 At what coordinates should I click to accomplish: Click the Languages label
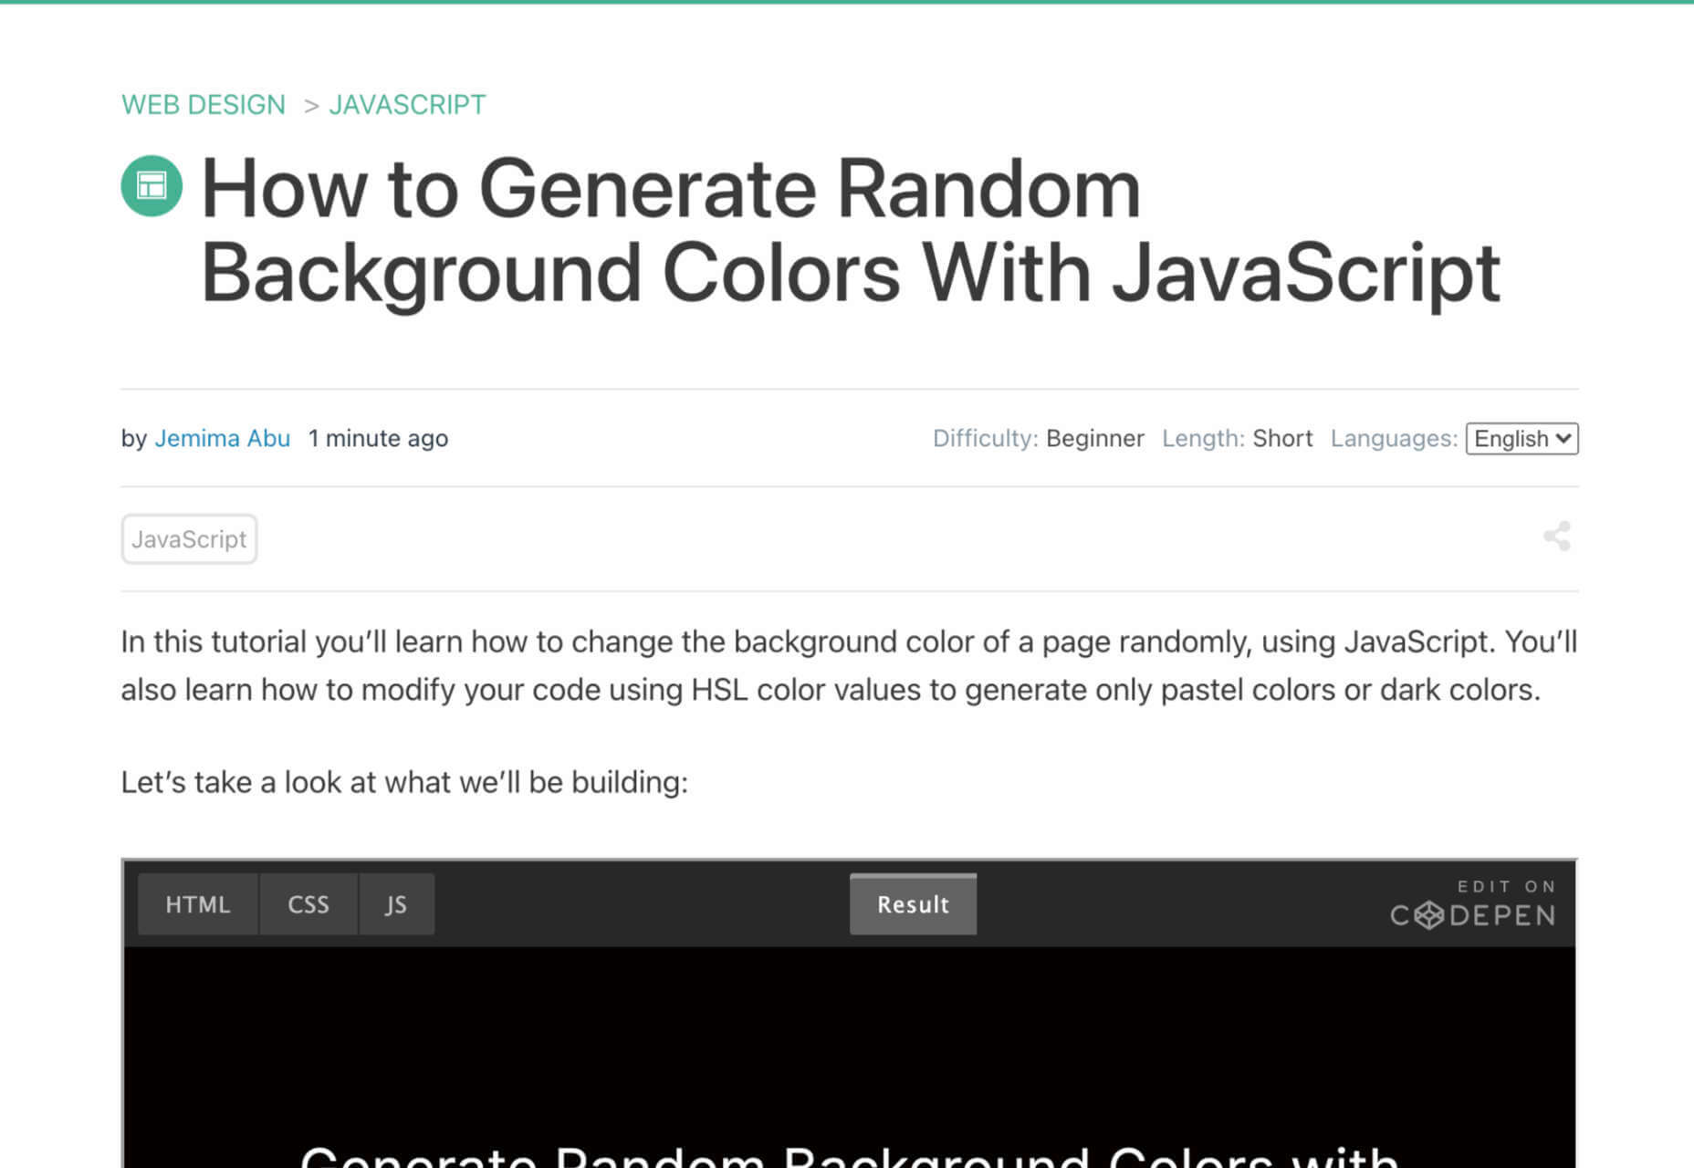click(1394, 439)
